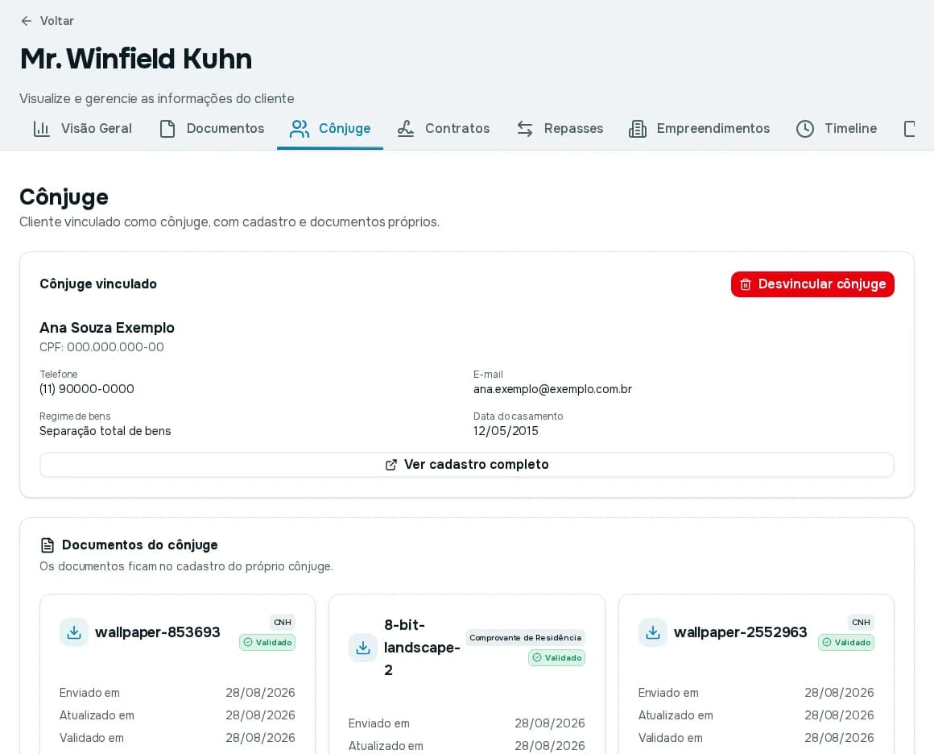
Task: Click the Separação total de bens value
Action: [x=105, y=431]
